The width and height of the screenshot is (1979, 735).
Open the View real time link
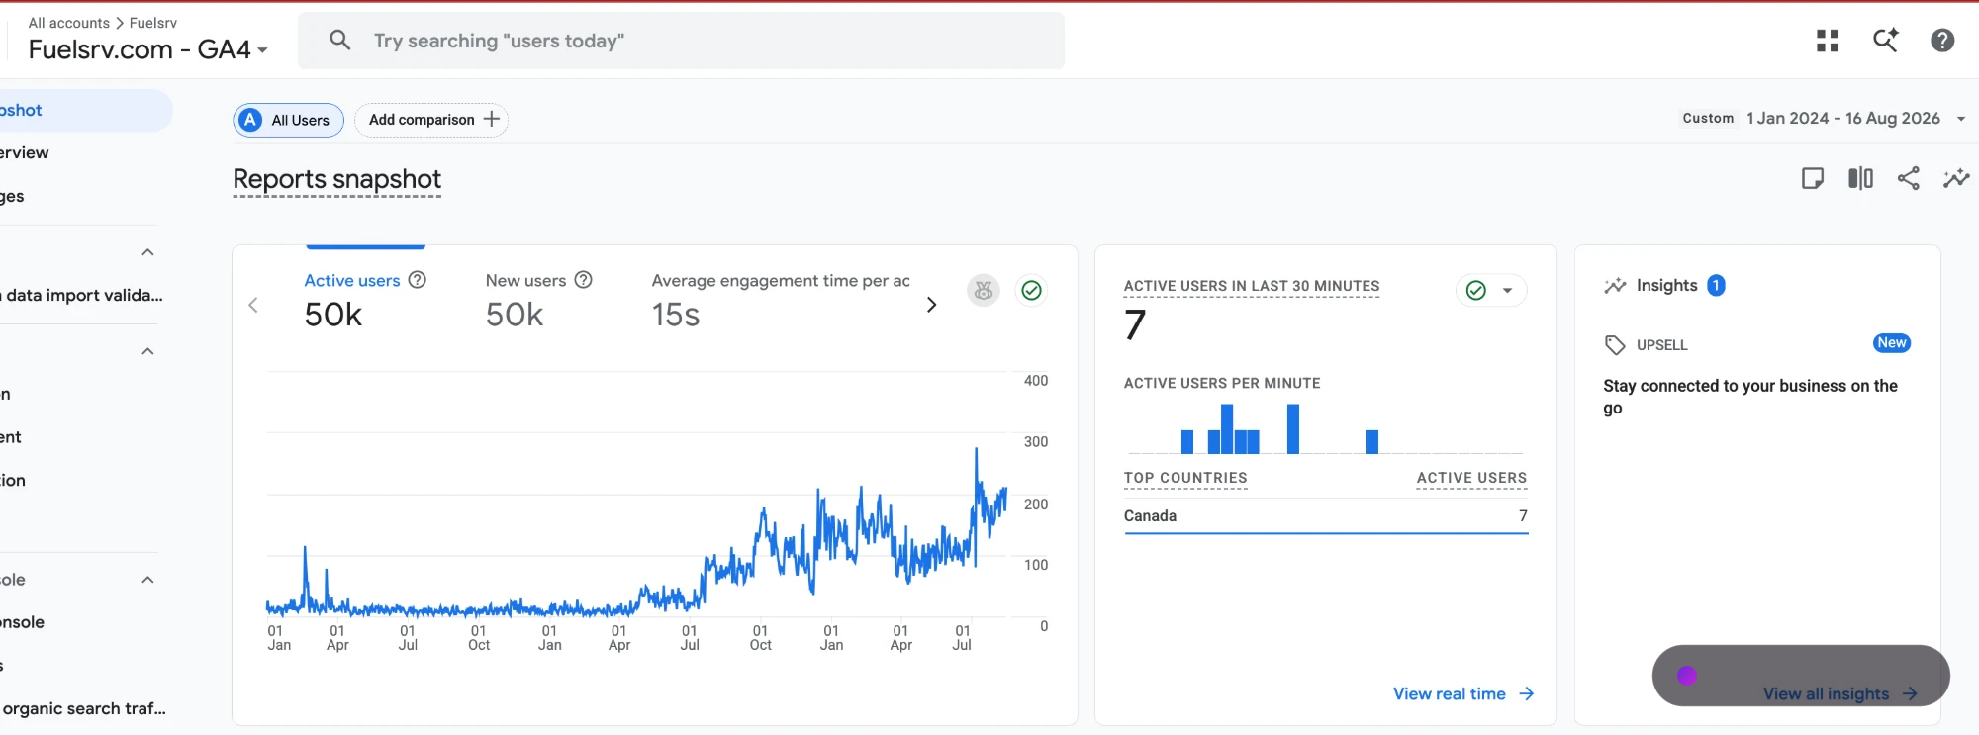click(1463, 693)
